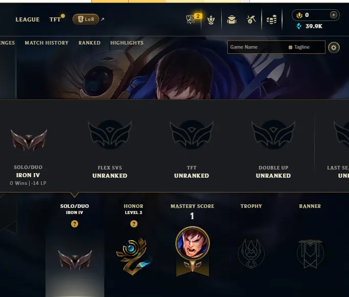Click the Solo/Duo question mark help icon
The width and height of the screenshot is (349, 297).
75,224
